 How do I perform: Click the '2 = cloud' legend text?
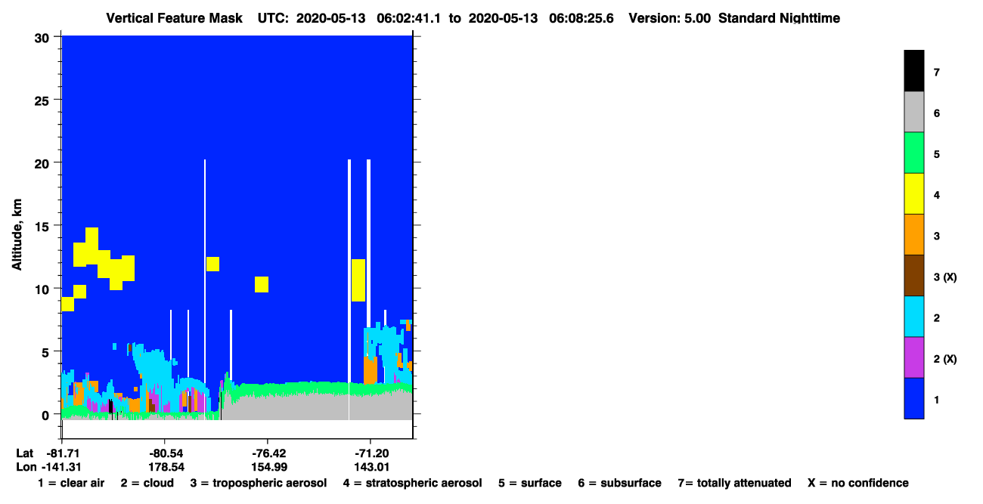[x=147, y=483]
